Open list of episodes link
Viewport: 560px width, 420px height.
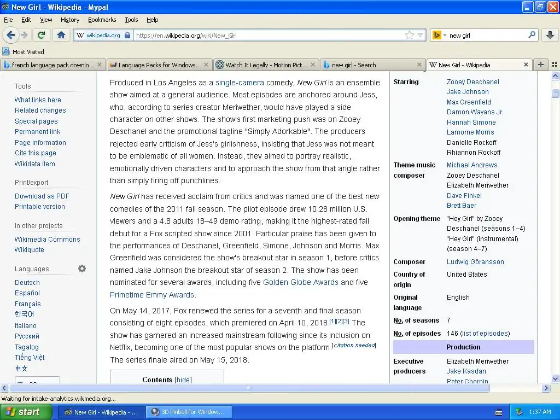485,333
